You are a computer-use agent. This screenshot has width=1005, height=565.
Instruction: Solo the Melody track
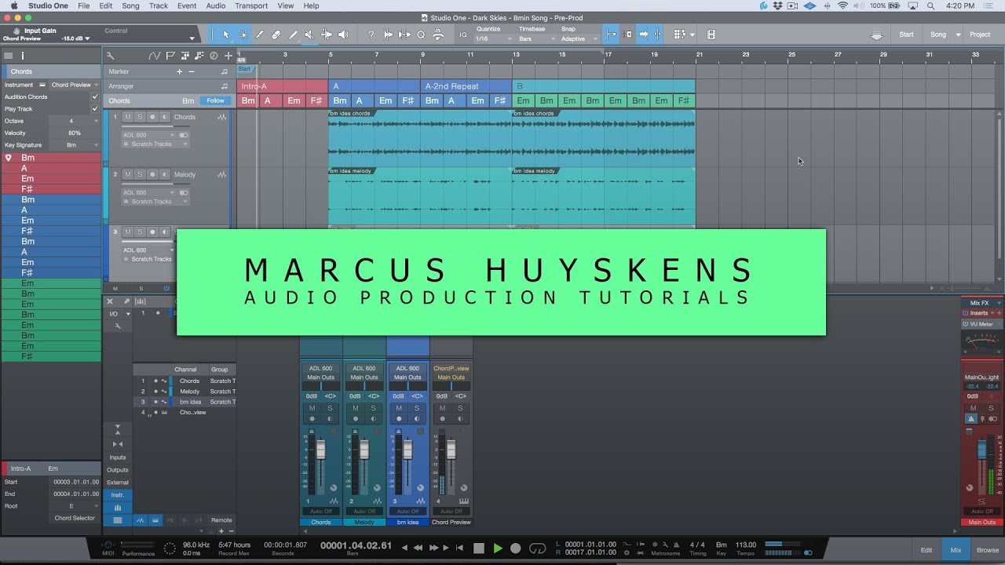[140, 174]
